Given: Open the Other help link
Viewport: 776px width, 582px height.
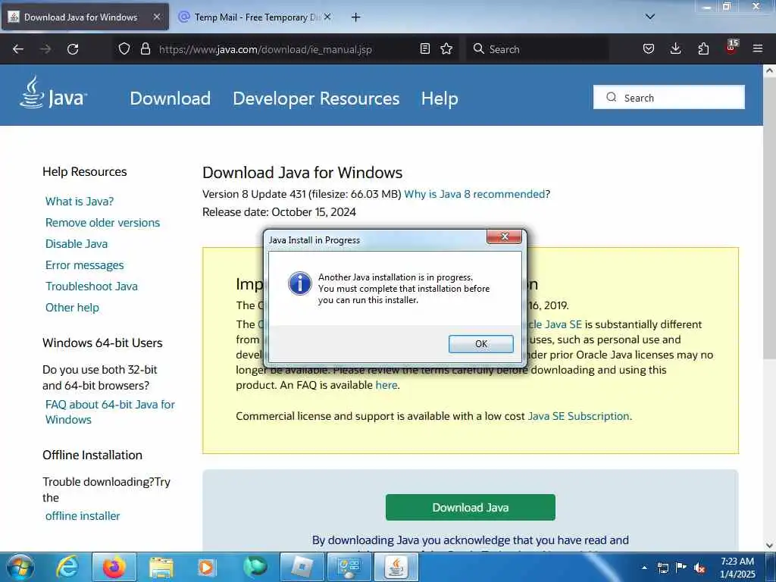Looking at the screenshot, I should 72,308.
